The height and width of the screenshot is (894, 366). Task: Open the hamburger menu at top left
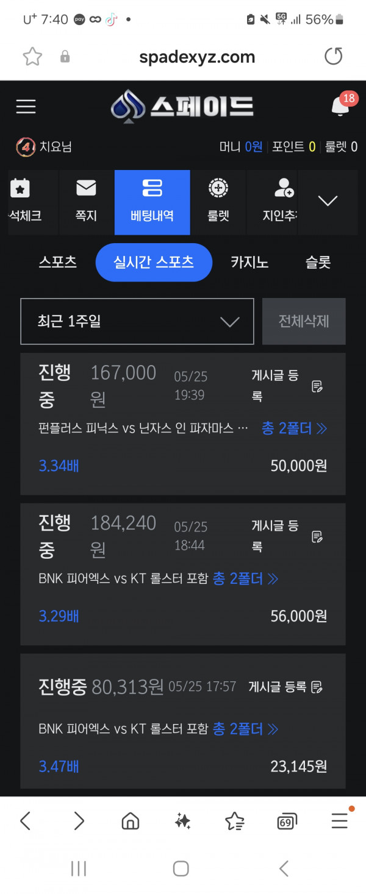click(26, 107)
